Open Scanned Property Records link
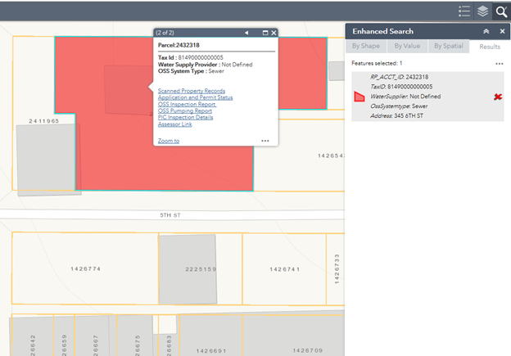Screen dimensions: 511x356 pos(191,91)
